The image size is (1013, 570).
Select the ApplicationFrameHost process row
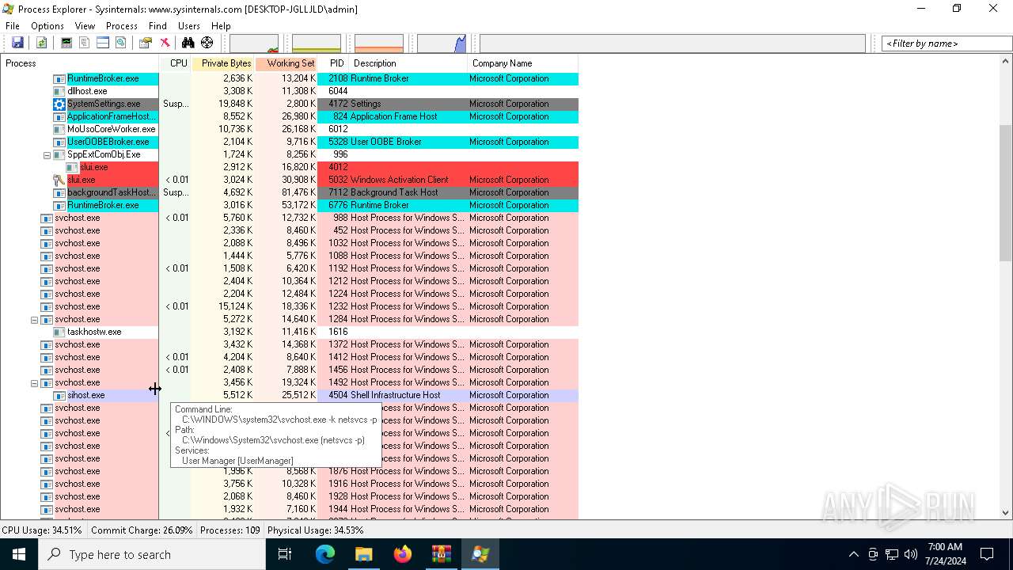pos(290,116)
